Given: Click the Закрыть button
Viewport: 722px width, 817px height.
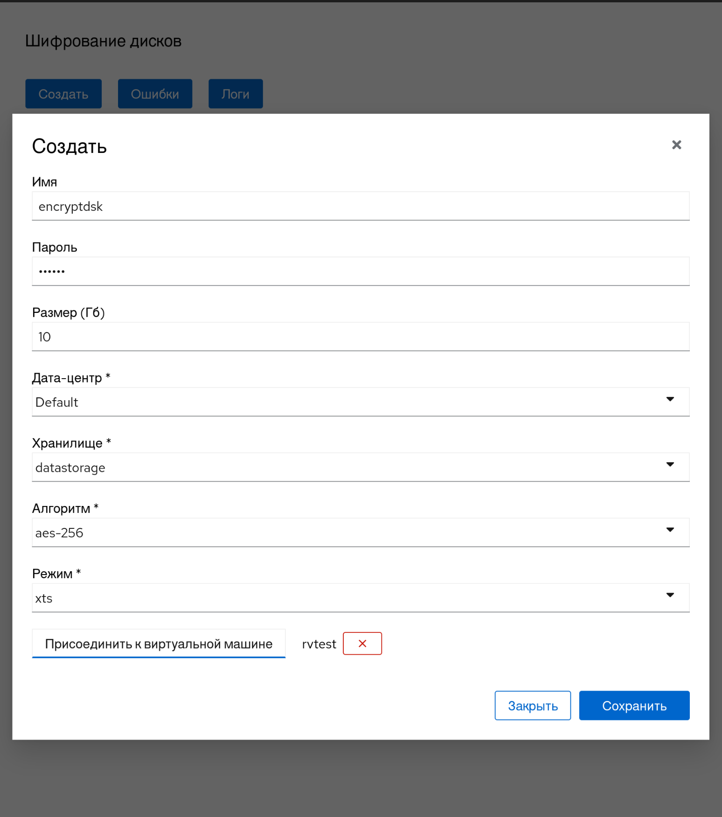Looking at the screenshot, I should pos(533,706).
